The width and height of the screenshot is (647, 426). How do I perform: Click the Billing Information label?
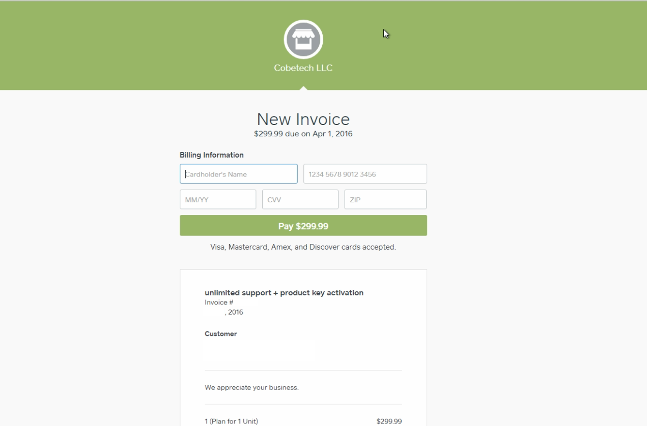pyautogui.click(x=212, y=155)
